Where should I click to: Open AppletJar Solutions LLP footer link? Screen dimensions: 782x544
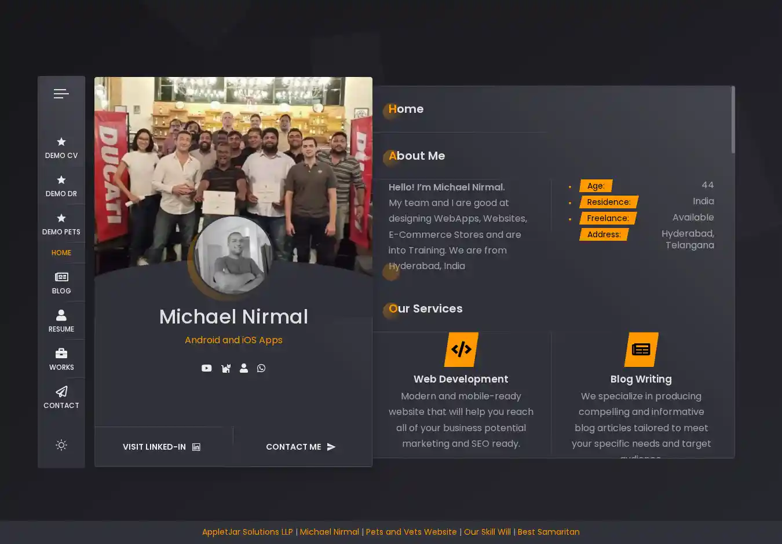(247, 532)
